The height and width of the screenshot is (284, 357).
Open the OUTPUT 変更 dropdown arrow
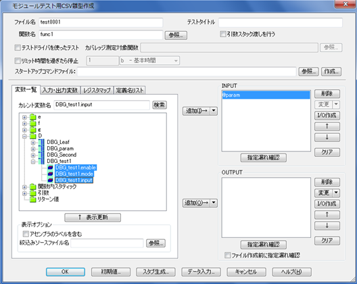tap(336, 193)
